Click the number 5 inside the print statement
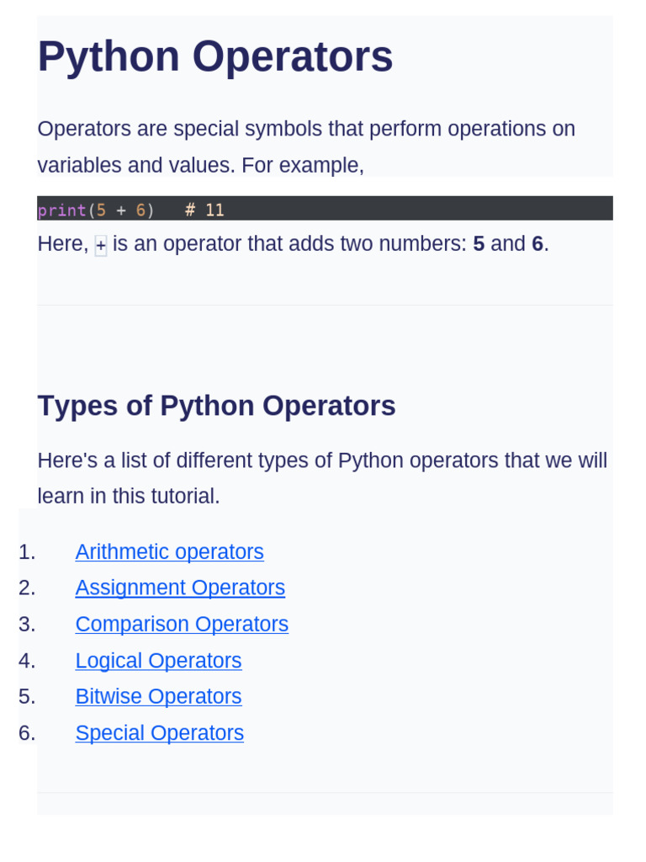Screen dimensions: 646x862 (101, 210)
